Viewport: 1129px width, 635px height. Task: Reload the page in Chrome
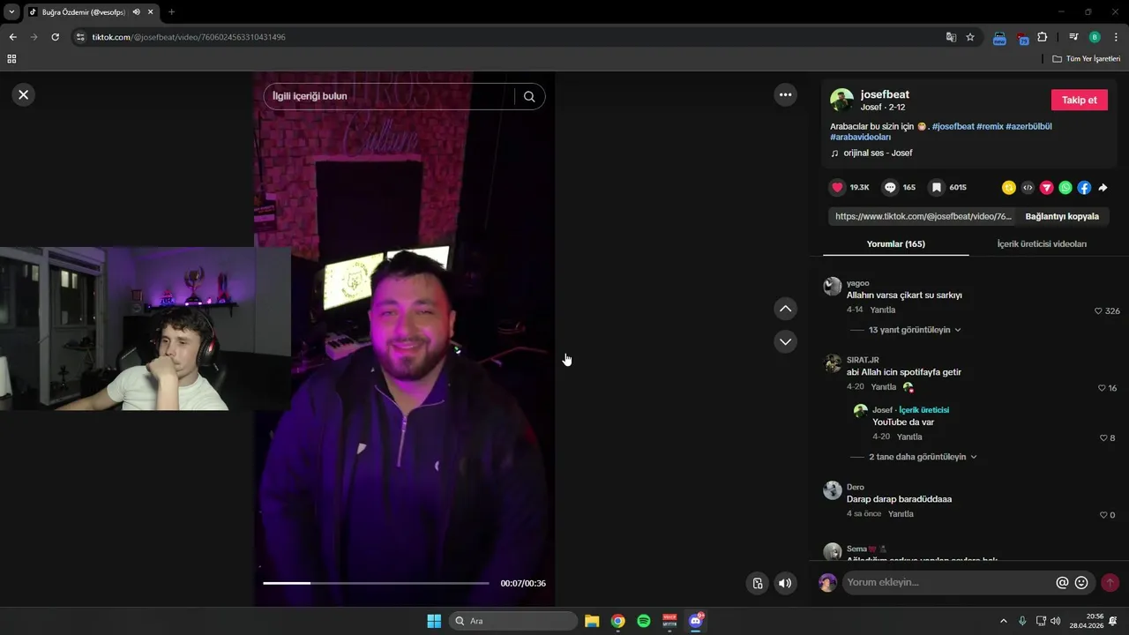click(56, 37)
